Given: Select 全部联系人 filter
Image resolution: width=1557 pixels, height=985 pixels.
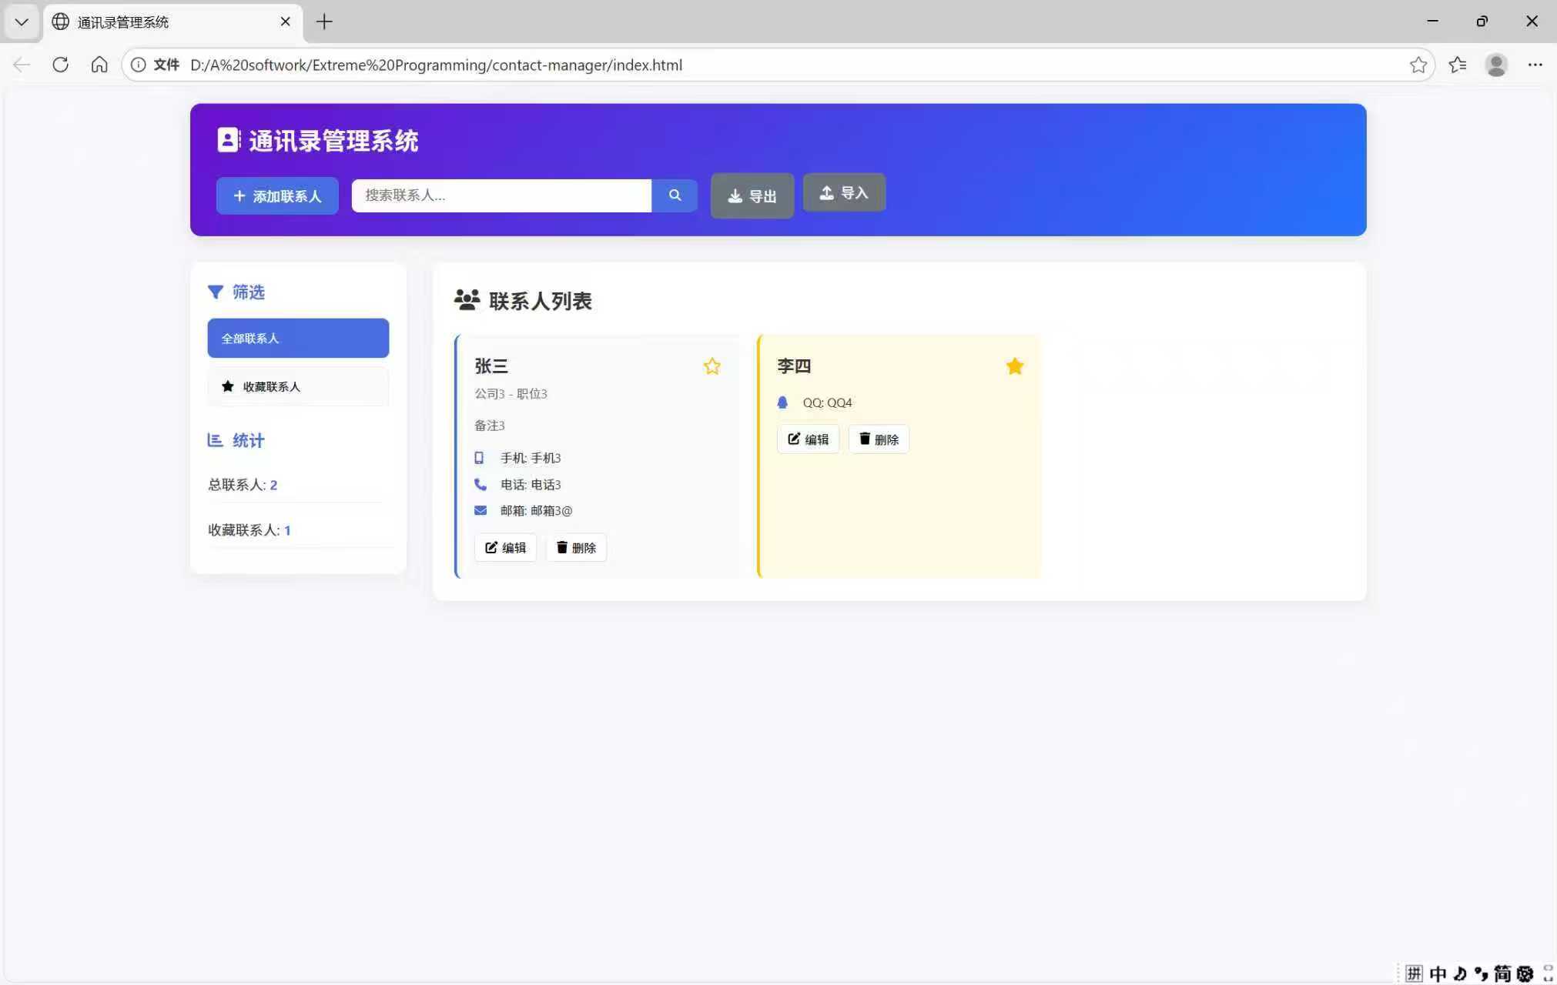Looking at the screenshot, I should tap(298, 338).
